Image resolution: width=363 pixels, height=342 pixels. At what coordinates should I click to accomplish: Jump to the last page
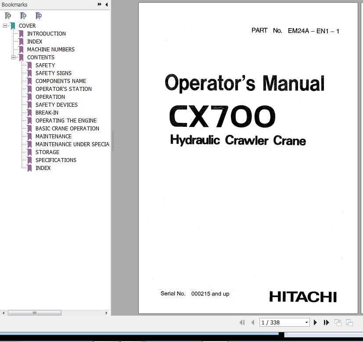[326, 323]
